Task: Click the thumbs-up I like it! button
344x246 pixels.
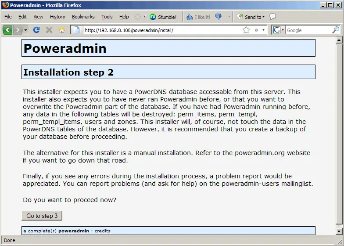Action: [x=198, y=17]
